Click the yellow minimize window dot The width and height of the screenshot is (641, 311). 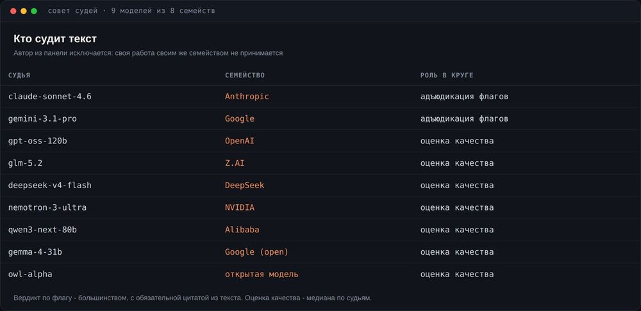[24, 11]
